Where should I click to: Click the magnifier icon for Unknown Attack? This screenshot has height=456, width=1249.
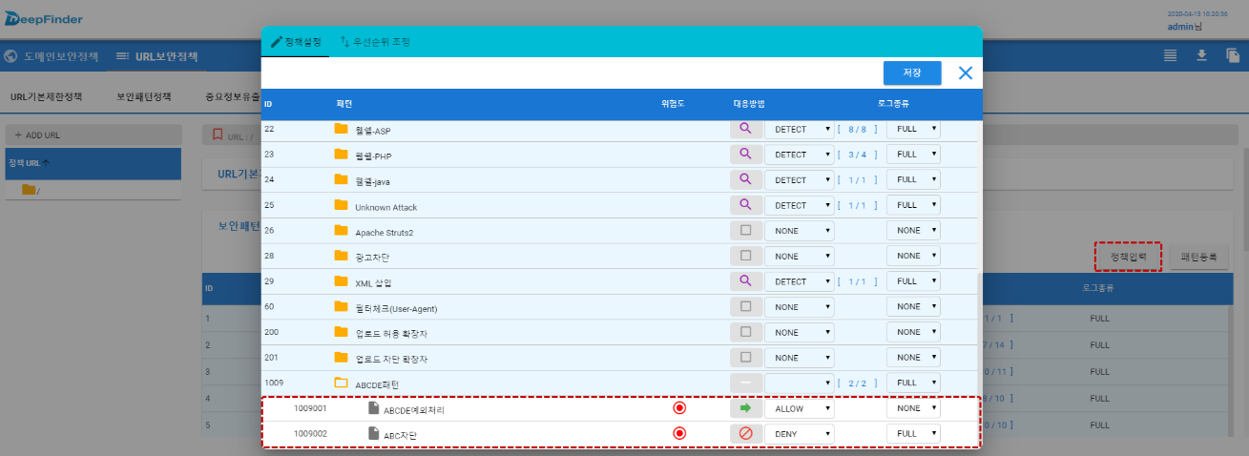746,205
